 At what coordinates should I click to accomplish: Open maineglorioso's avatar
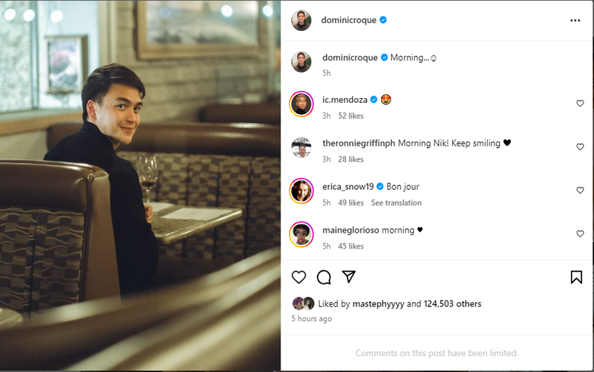point(301,234)
